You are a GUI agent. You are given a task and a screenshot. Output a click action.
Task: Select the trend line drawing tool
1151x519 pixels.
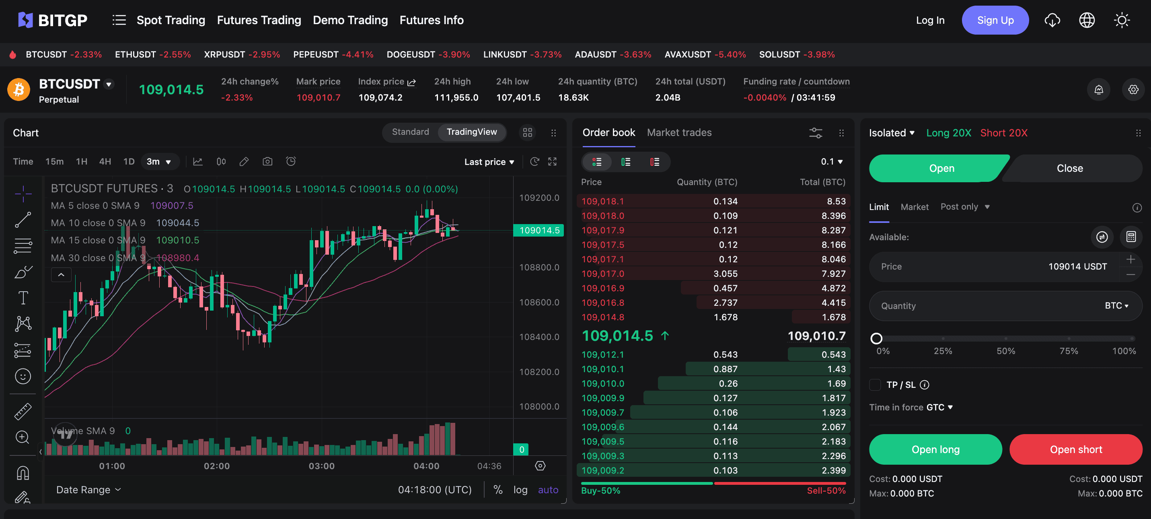pyautogui.click(x=23, y=220)
